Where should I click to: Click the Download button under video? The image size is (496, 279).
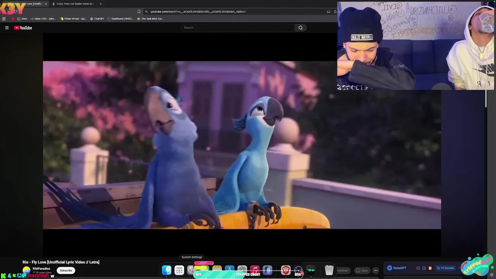tap(343, 270)
